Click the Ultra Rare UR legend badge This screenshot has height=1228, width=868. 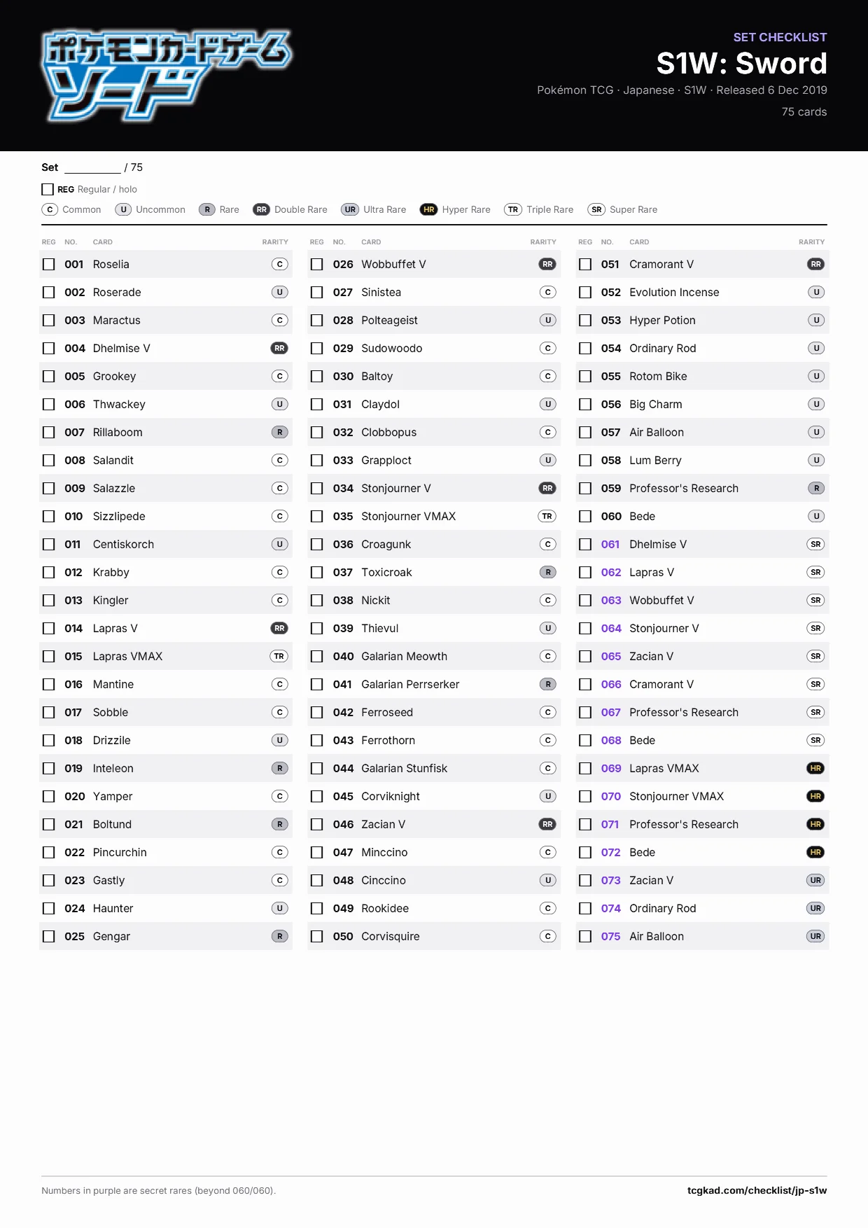point(350,209)
